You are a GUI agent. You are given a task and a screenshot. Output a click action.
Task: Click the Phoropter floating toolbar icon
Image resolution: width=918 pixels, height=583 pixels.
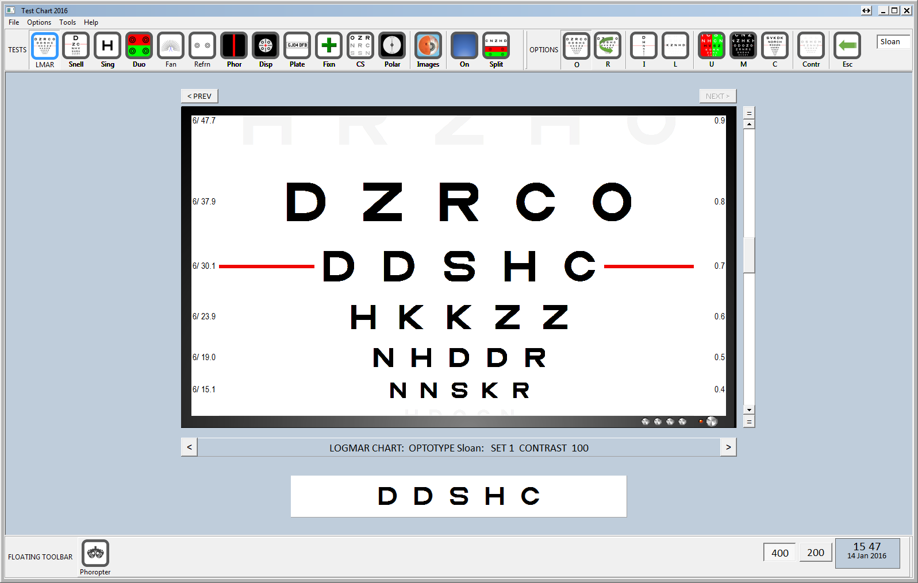coord(95,554)
